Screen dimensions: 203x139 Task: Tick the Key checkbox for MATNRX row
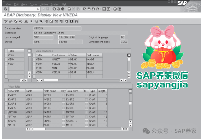click(64, 112)
